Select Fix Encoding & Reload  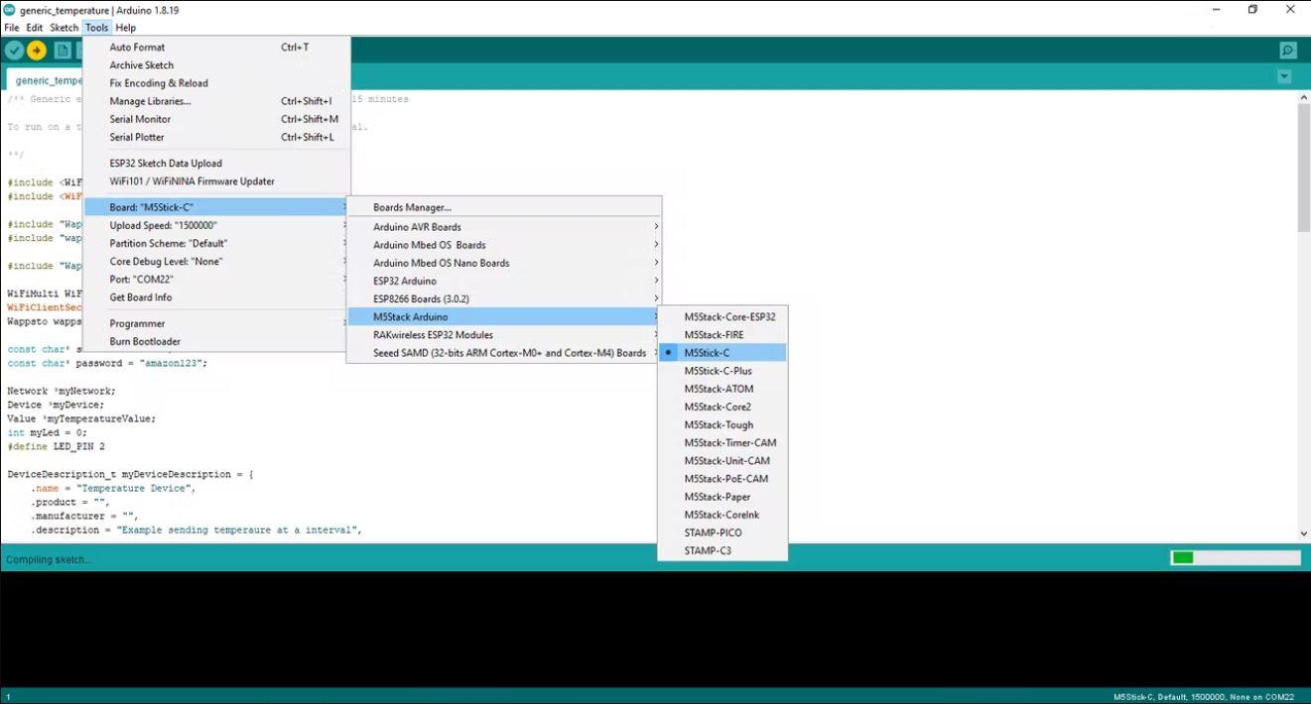point(216,83)
